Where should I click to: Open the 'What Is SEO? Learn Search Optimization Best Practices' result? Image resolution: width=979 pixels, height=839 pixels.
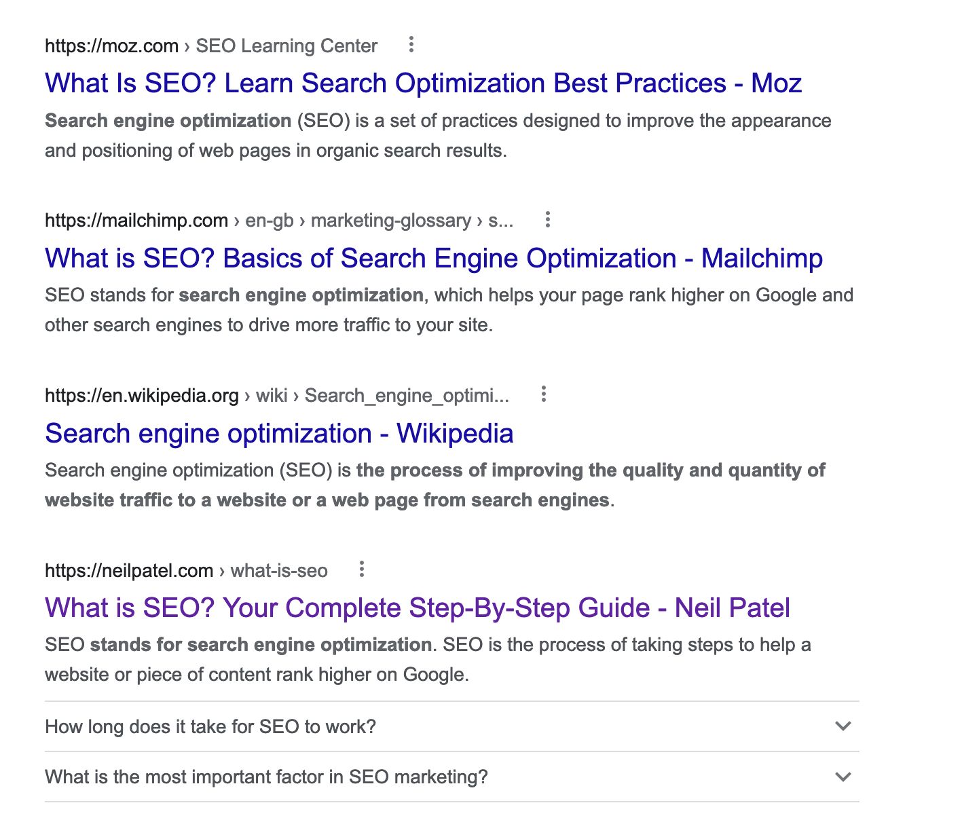coord(422,83)
